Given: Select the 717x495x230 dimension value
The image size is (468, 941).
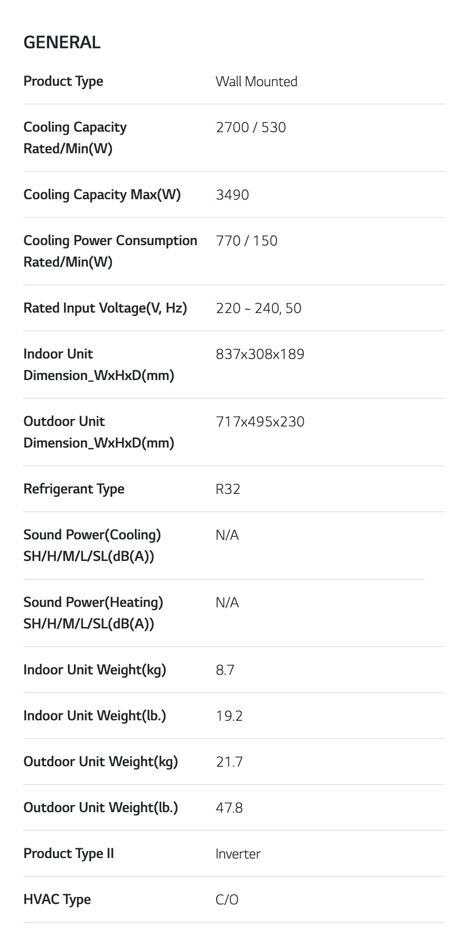Looking at the screenshot, I should click(260, 422).
